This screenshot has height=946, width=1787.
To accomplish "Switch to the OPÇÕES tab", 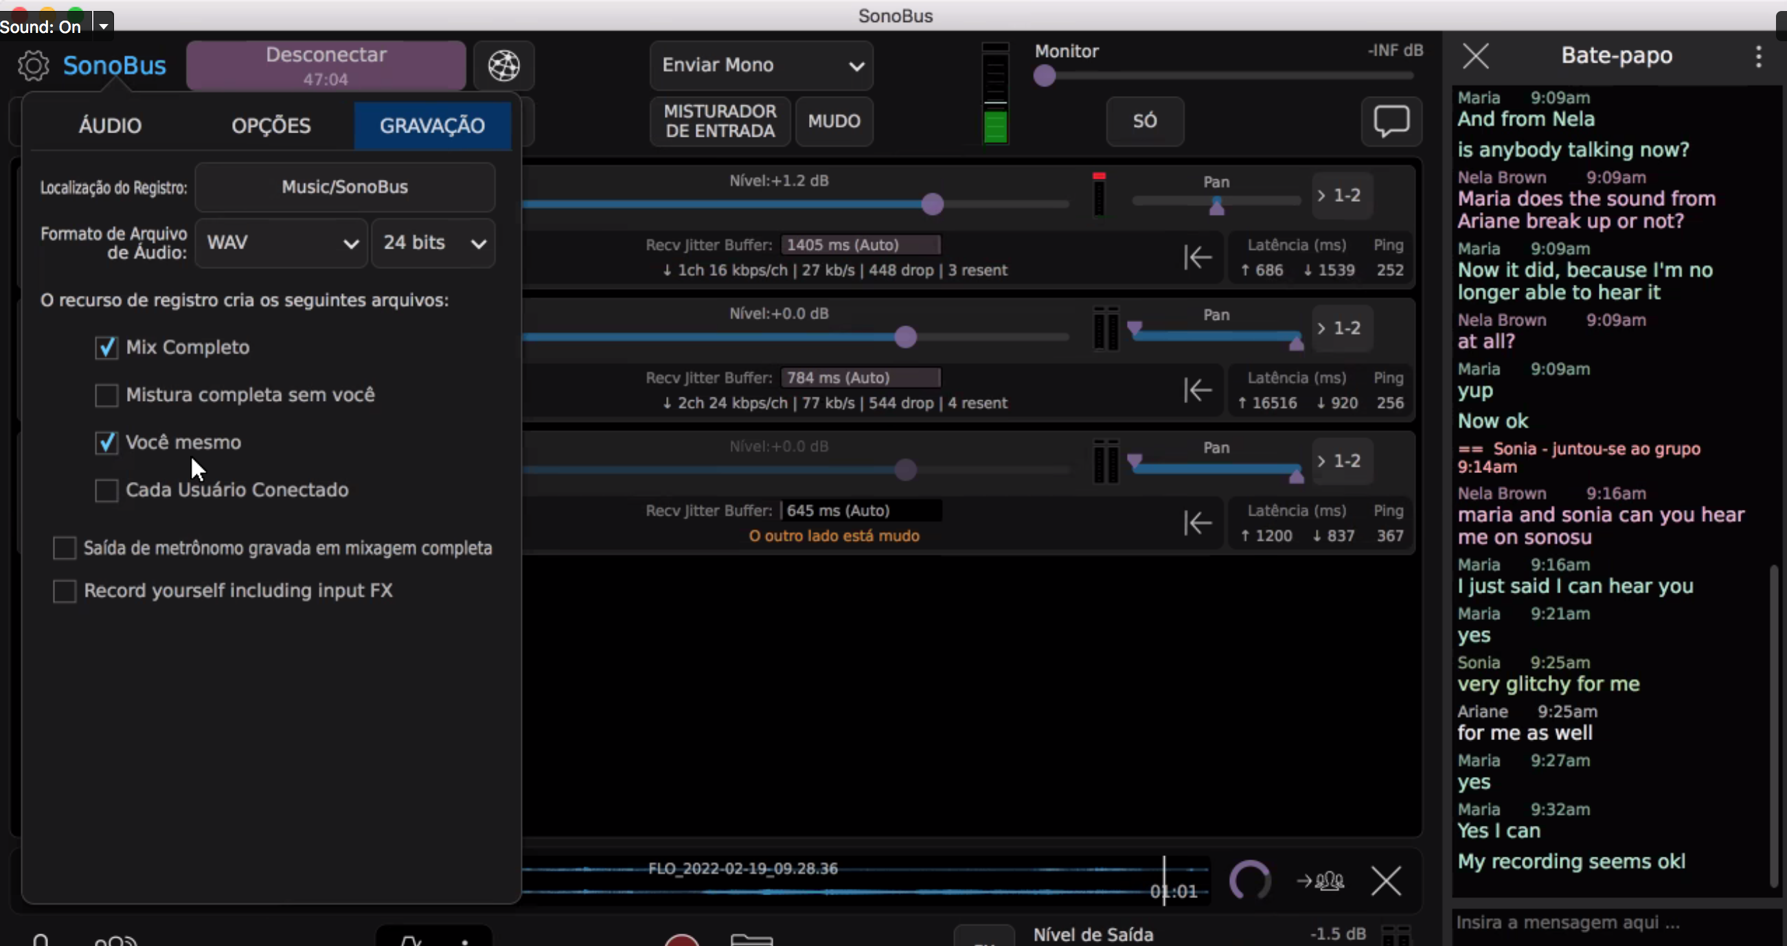I will point(271,126).
